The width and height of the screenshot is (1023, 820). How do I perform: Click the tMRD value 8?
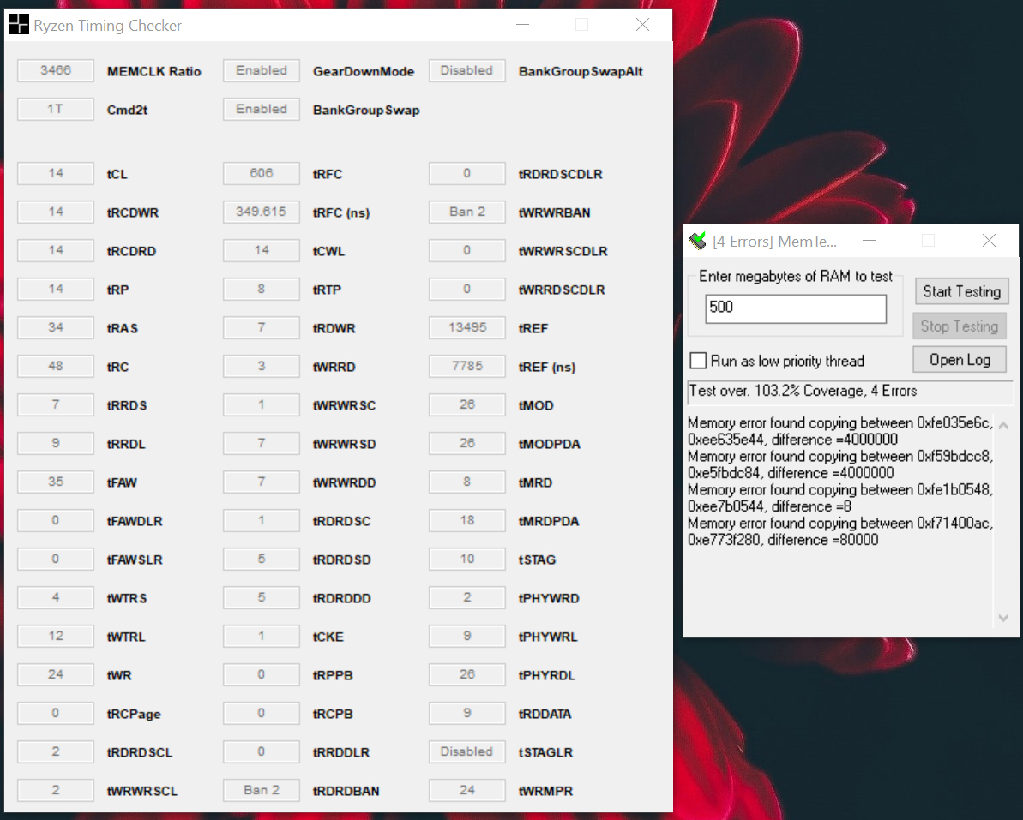click(x=466, y=482)
